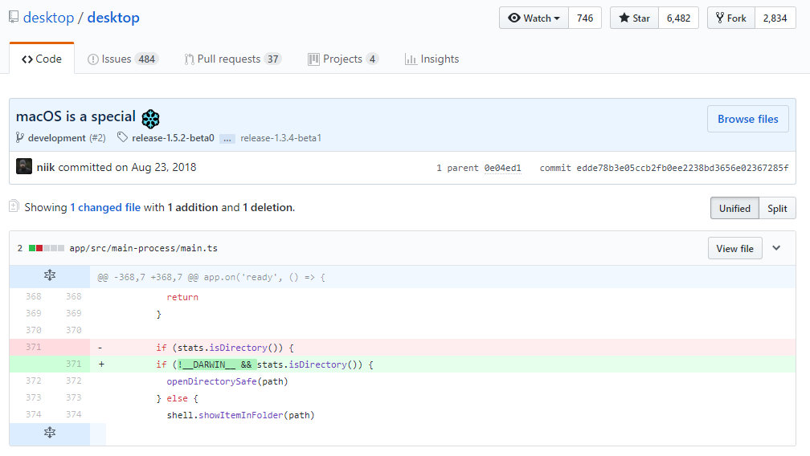Viewport: 810px width, 456px height.
Task: Switch to Split diff view
Action: click(x=777, y=208)
